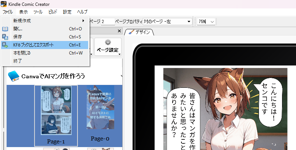Choose KF8ブックとしてエクスポート from menu

point(33,45)
